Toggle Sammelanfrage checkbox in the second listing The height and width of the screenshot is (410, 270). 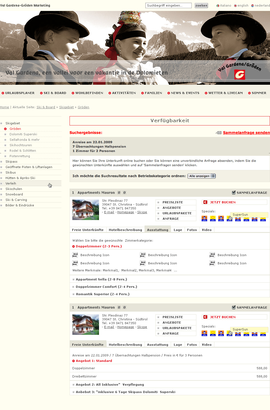tap(234, 307)
